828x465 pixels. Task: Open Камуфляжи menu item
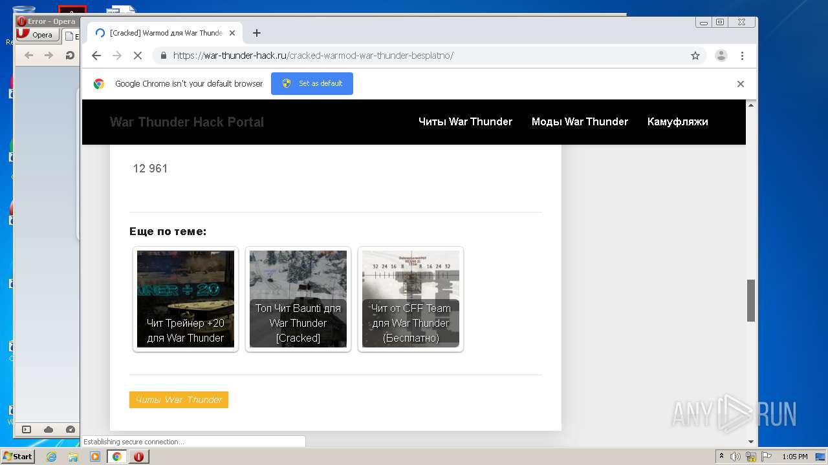click(677, 121)
